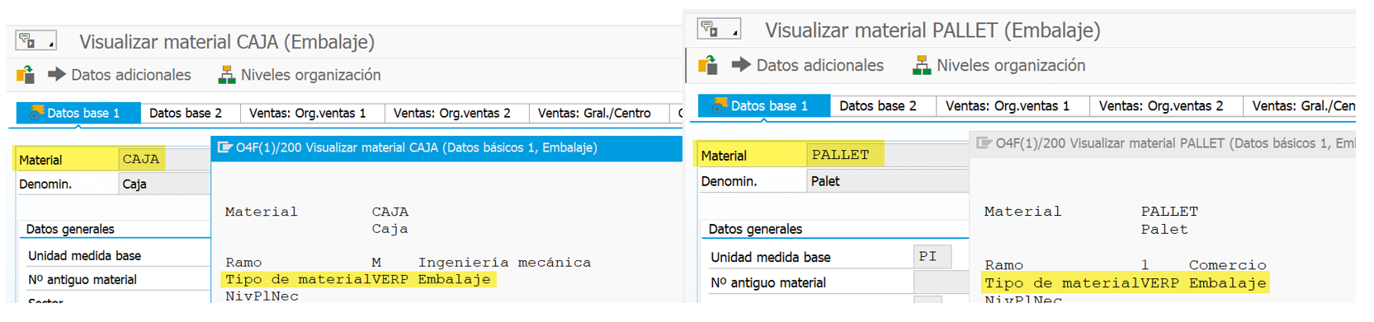This screenshot has height=322, width=1374.
Task: Click the Unidad medida base field PI
Action: [932, 257]
